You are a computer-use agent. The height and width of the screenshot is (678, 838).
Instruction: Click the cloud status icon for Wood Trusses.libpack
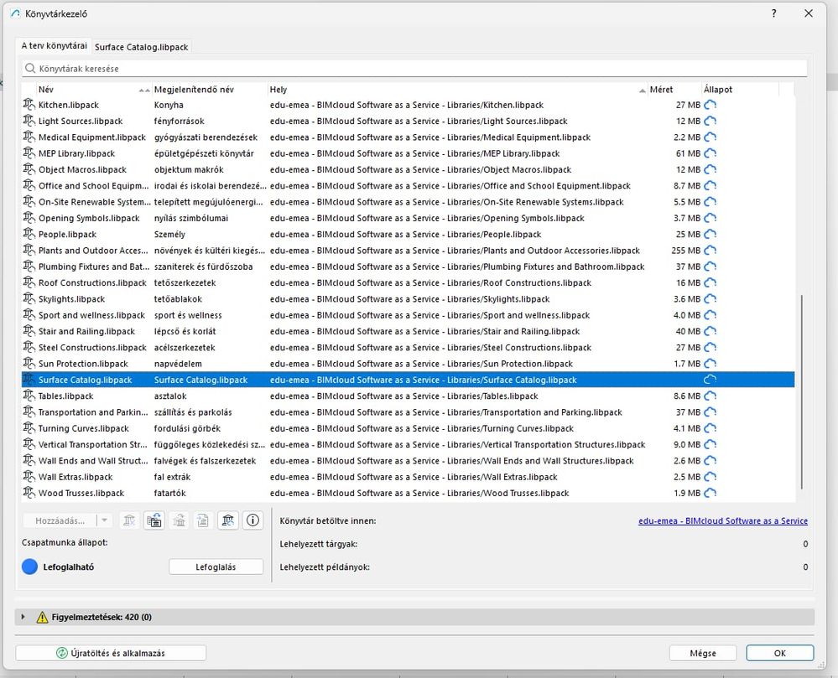710,494
